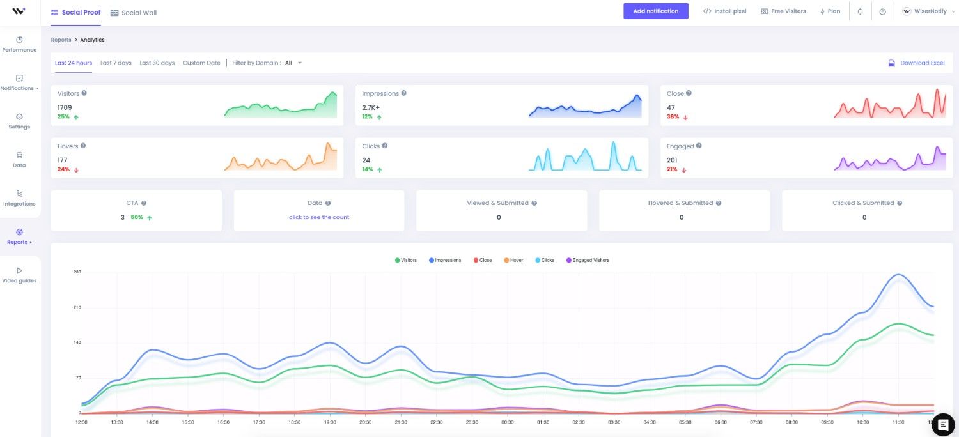The width and height of the screenshot is (959, 437).
Task: Click Clicked & Submitted help icon
Action: 900,203
